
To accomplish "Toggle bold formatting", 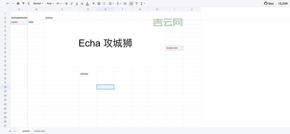I will click(66, 3).
